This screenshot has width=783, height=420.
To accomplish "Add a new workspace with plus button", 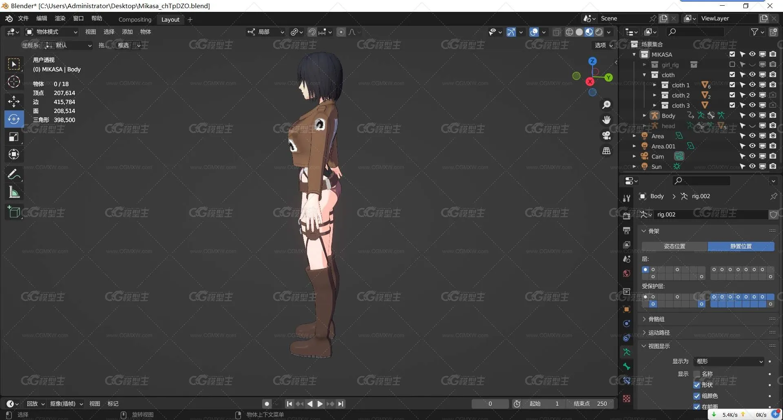I will [190, 20].
